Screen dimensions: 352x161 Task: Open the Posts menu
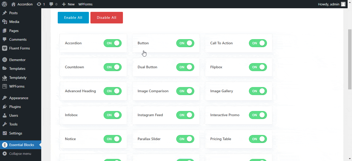[21, 13]
